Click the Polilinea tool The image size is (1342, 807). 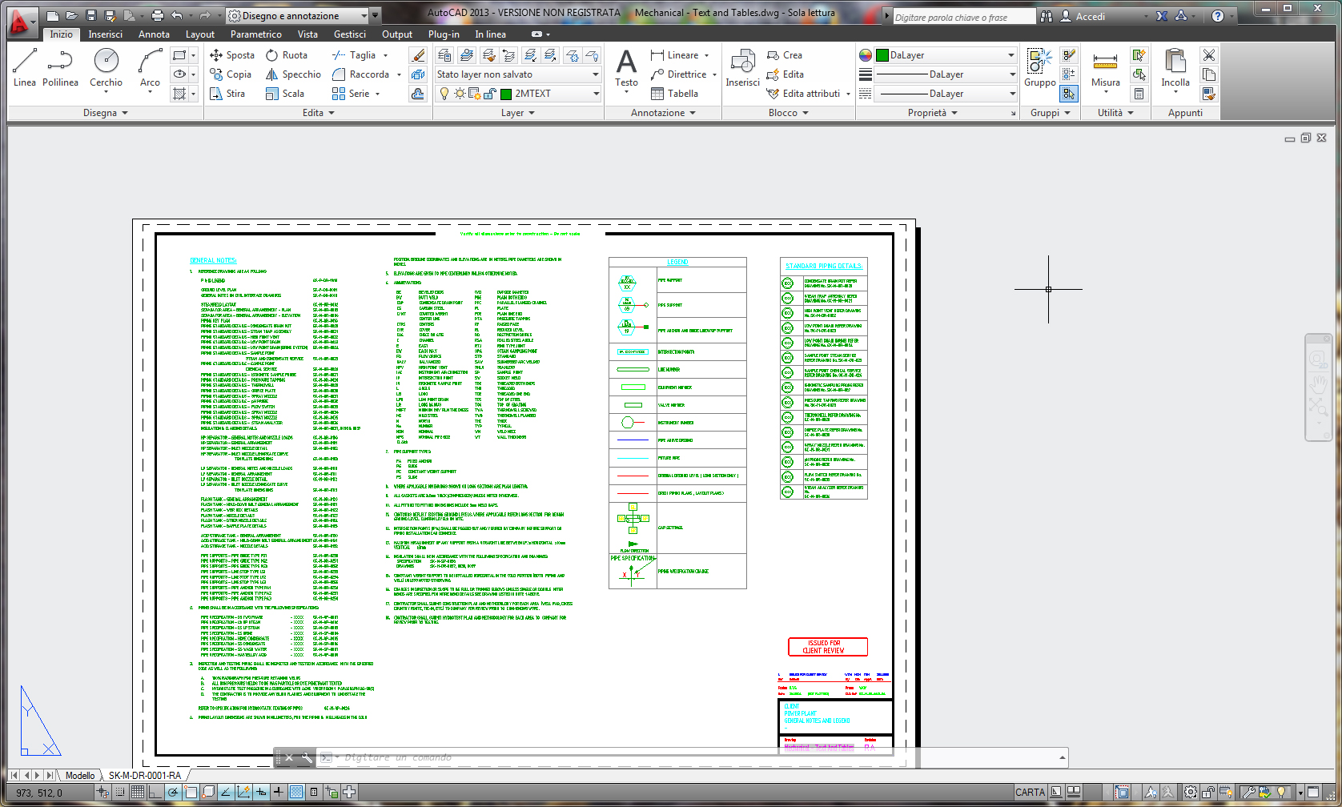coord(60,67)
